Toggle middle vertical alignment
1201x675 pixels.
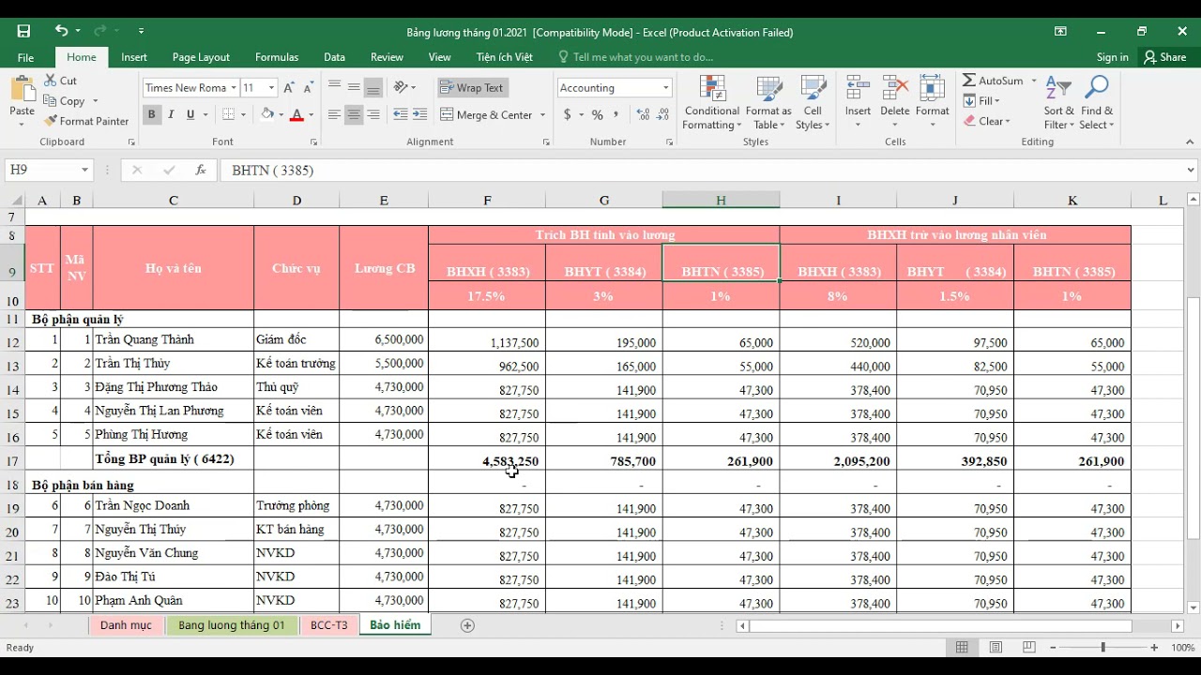(x=354, y=87)
